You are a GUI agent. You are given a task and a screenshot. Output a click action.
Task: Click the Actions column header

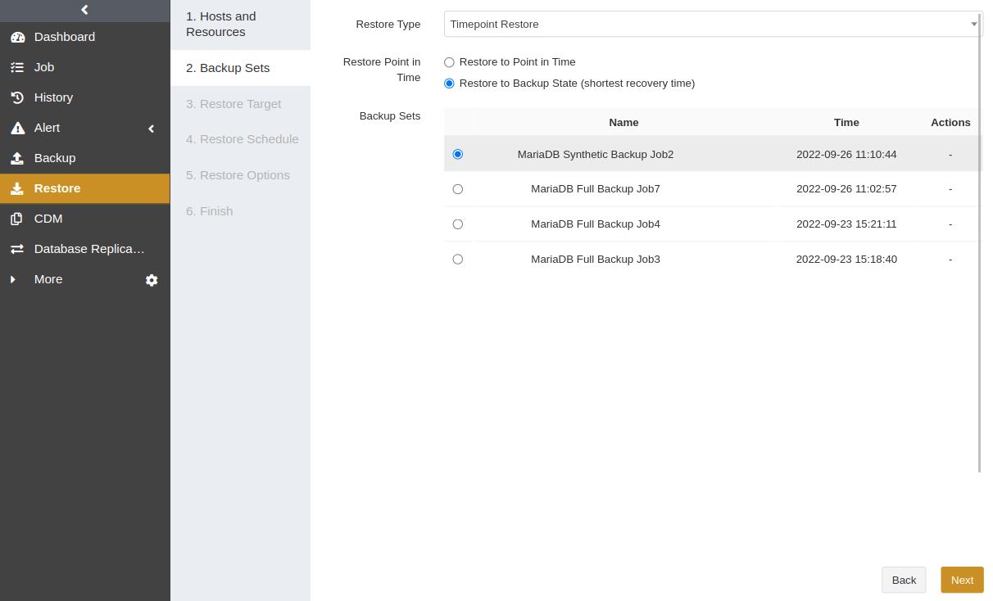(950, 122)
